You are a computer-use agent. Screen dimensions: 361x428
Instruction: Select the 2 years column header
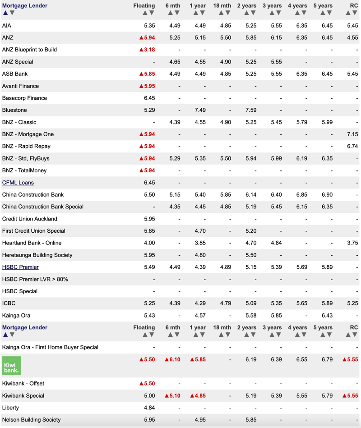click(x=247, y=5)
